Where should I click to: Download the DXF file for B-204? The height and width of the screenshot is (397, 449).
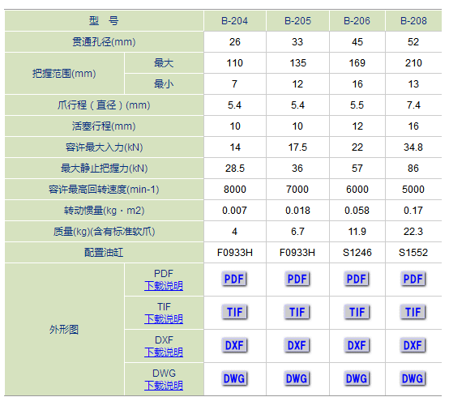(234, 345)
